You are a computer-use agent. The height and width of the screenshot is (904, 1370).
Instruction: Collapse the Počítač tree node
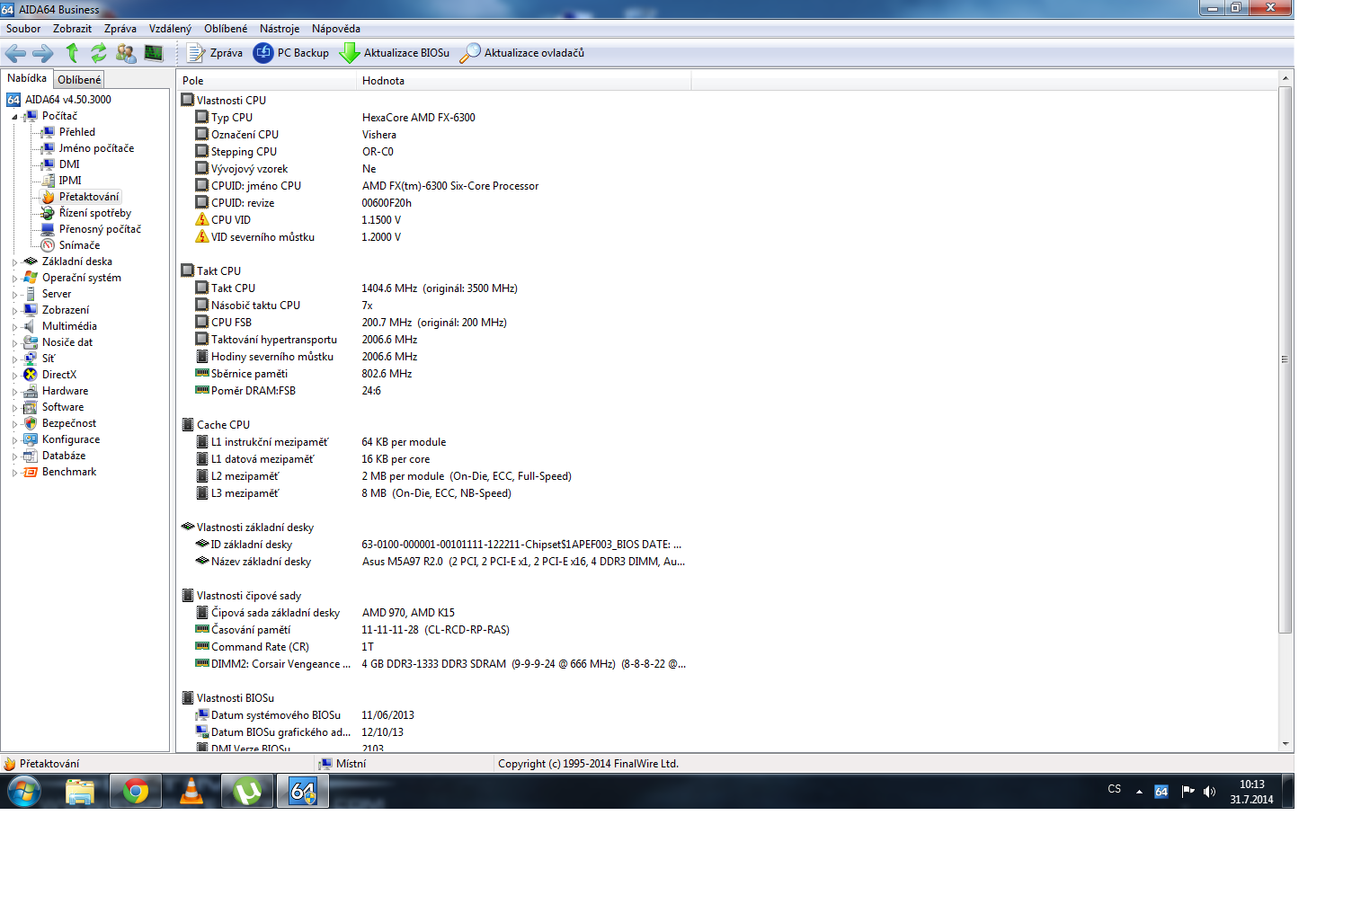pos(15,117)
